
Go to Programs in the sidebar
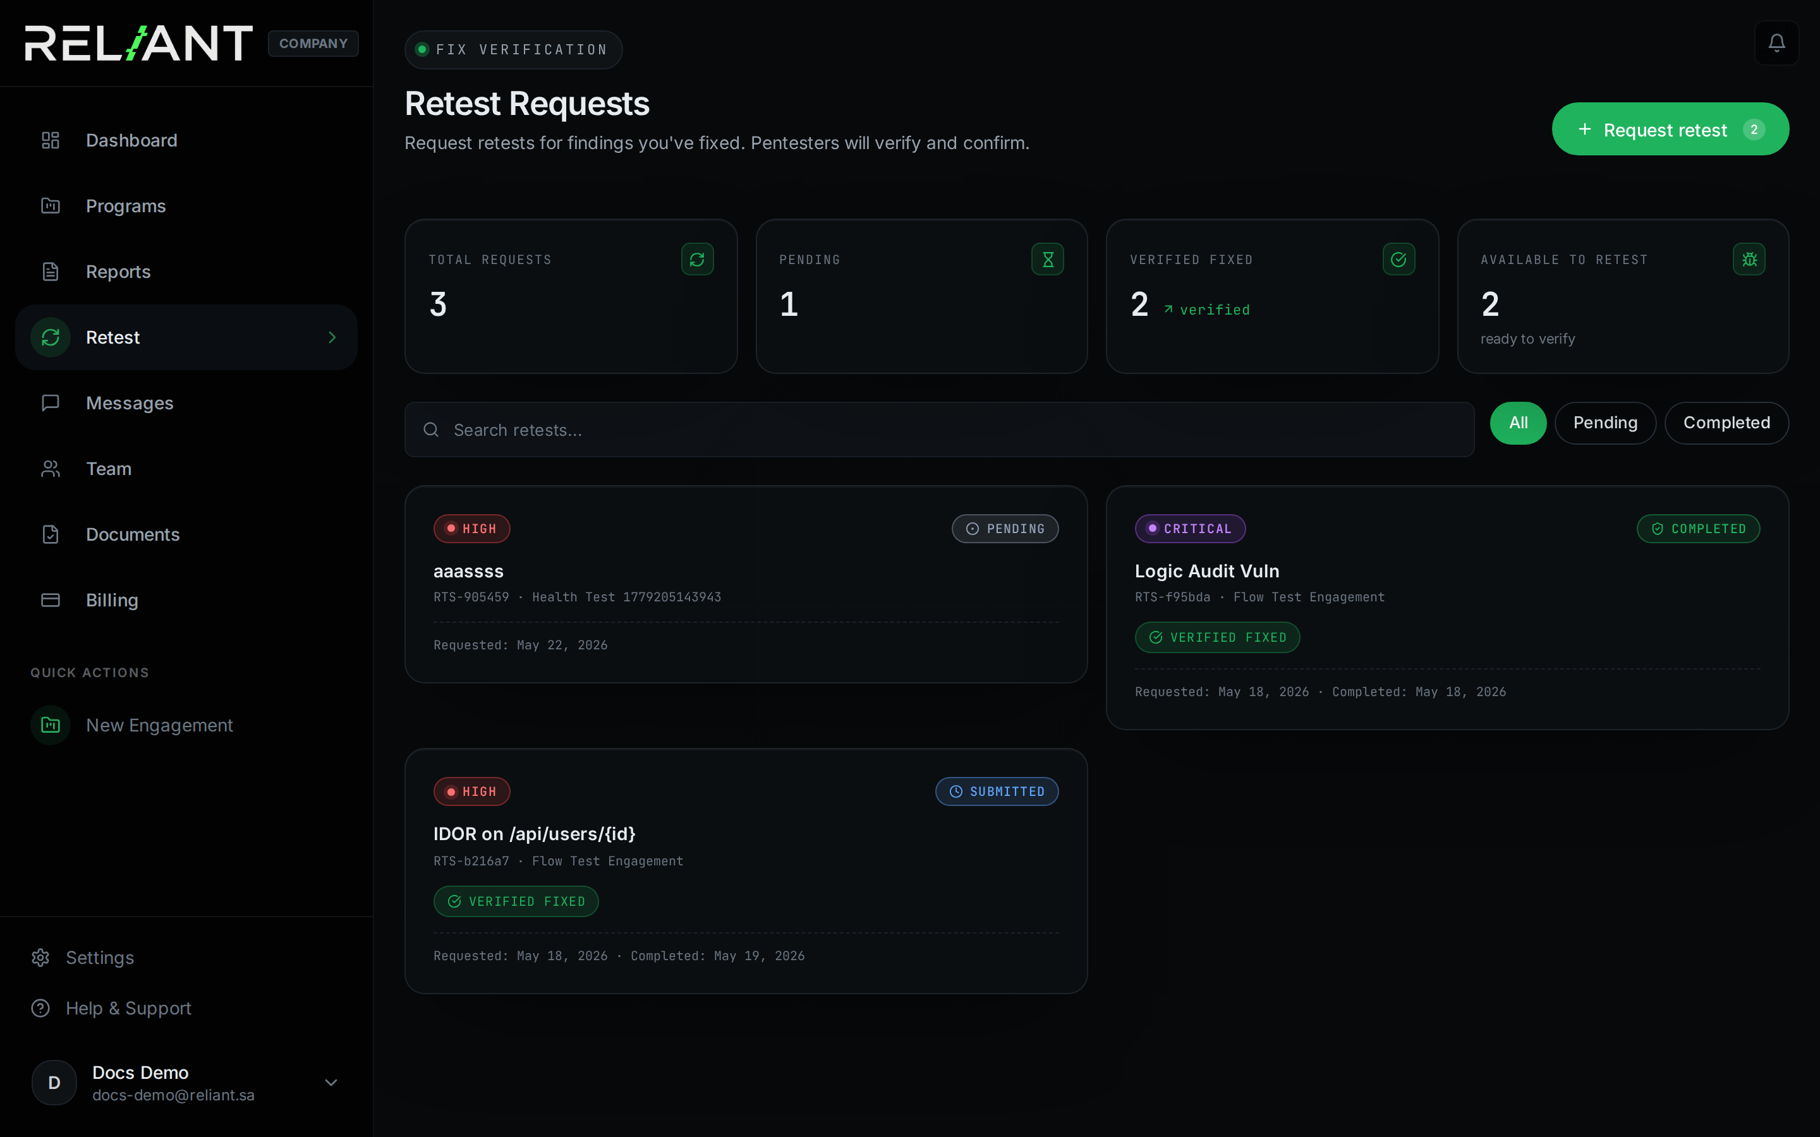186,206
